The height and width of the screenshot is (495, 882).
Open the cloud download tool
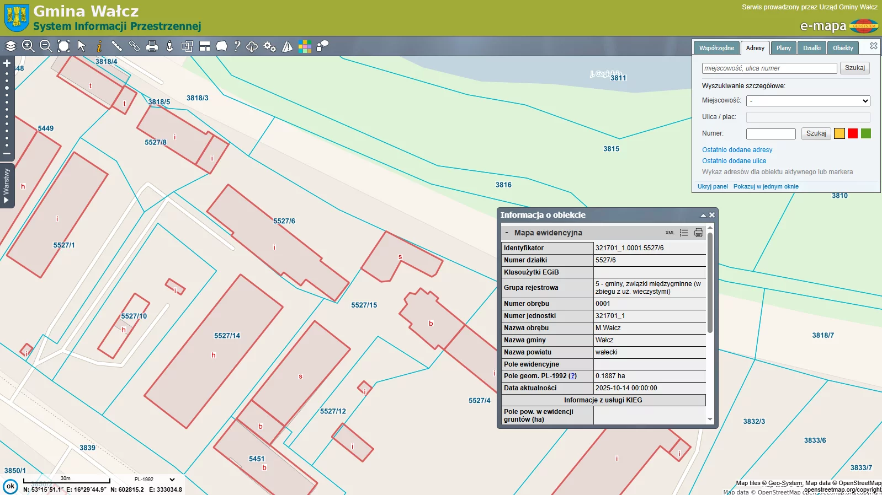[x=252, y=46]
